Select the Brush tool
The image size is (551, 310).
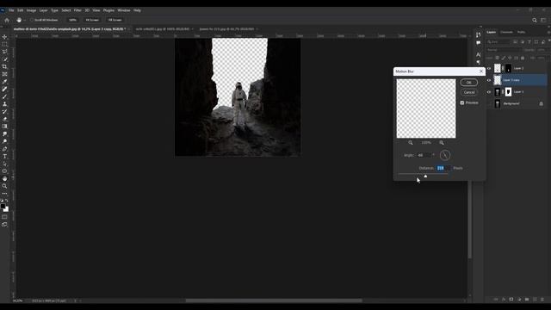(4, 96)
